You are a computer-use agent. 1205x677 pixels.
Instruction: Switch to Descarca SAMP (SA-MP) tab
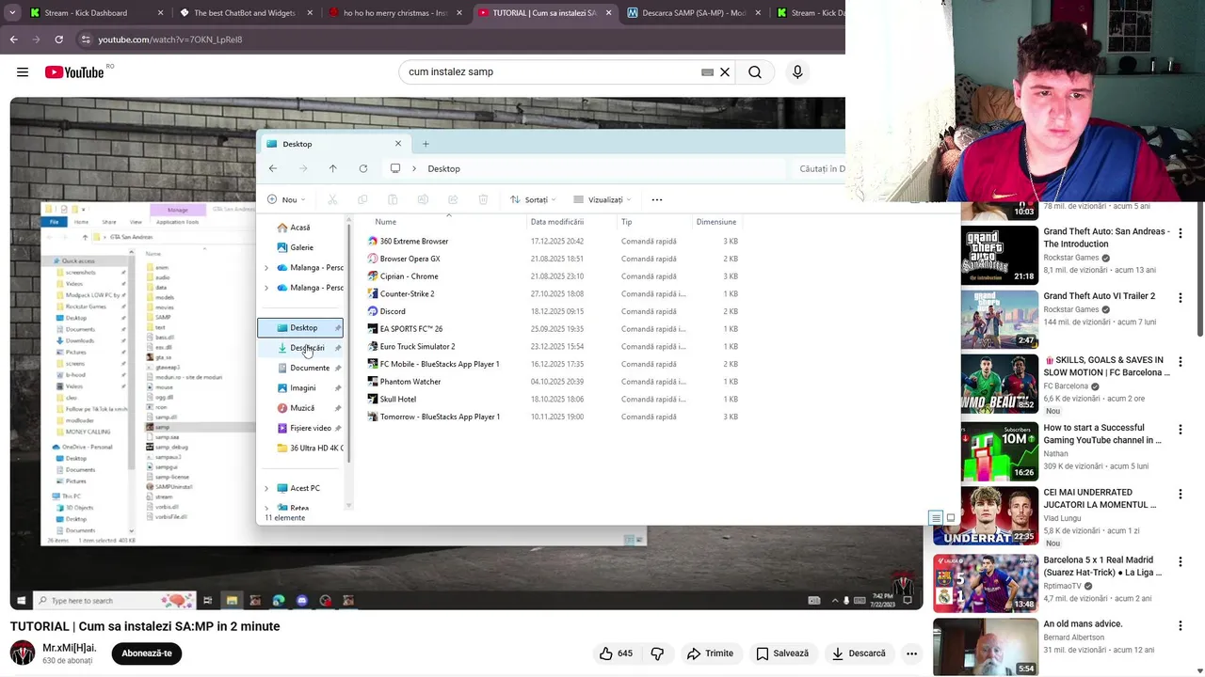coord(694,13)
